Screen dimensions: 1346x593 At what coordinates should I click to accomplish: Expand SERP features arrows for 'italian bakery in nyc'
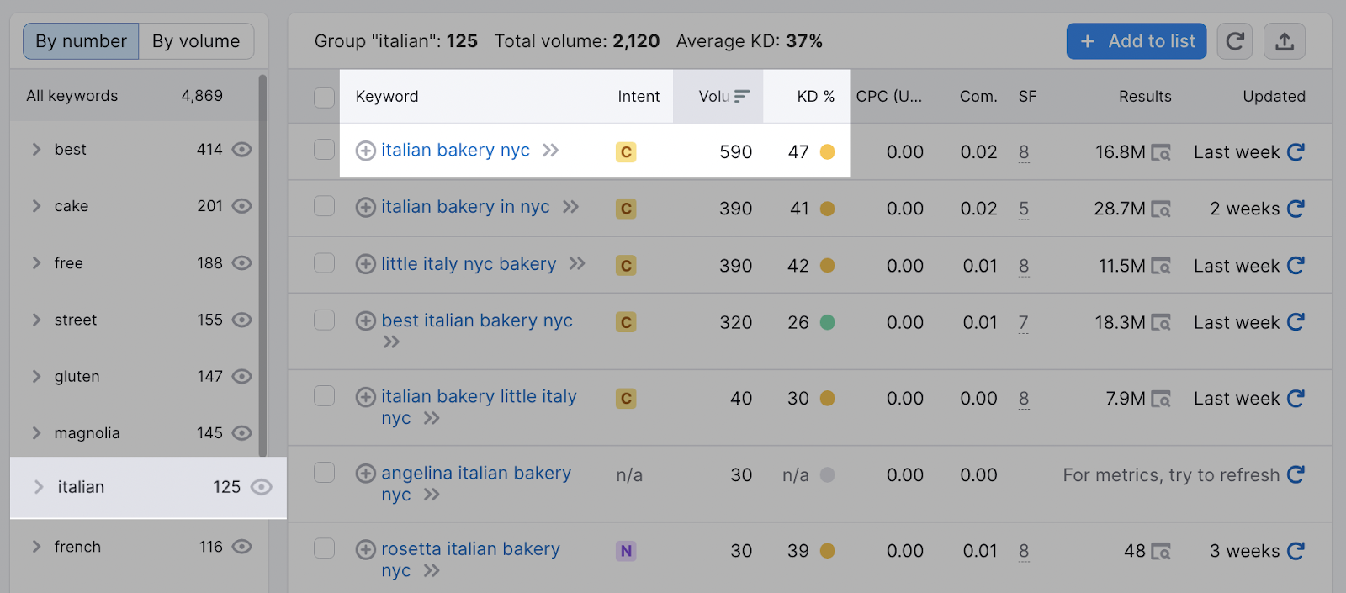tap(571, 207)
